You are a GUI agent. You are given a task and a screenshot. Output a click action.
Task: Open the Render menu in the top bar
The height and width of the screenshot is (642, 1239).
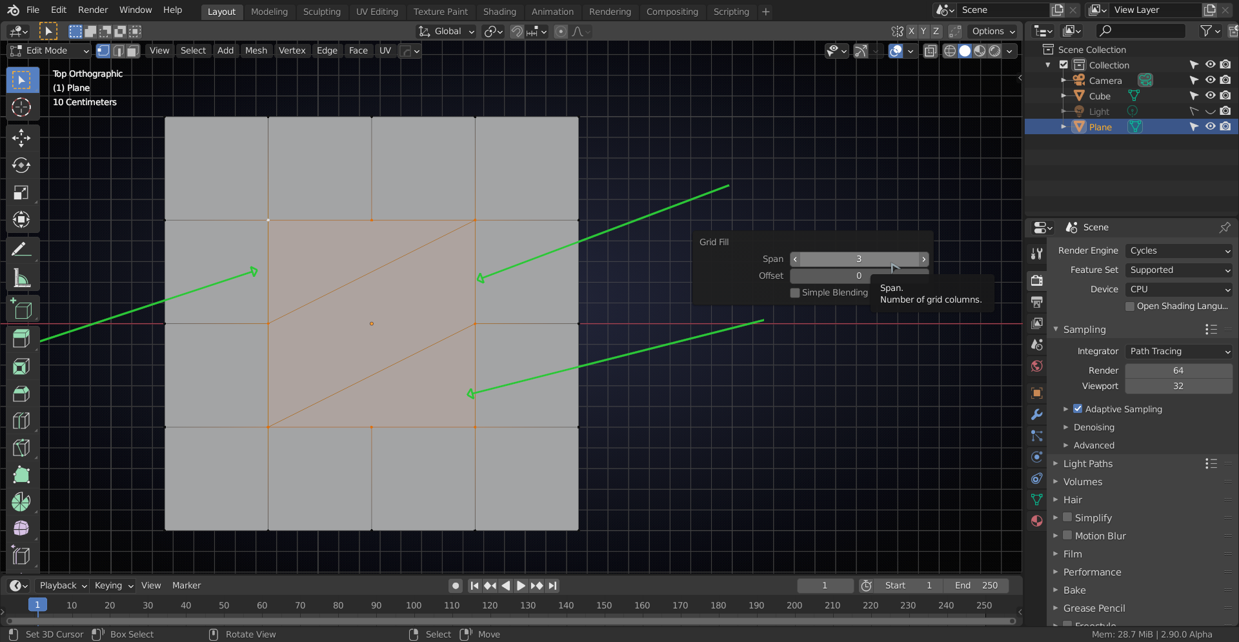coord(92,10)
